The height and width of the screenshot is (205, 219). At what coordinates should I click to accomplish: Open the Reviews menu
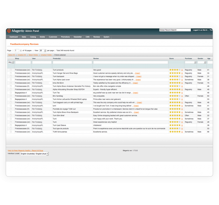click(x=96, y=37)
